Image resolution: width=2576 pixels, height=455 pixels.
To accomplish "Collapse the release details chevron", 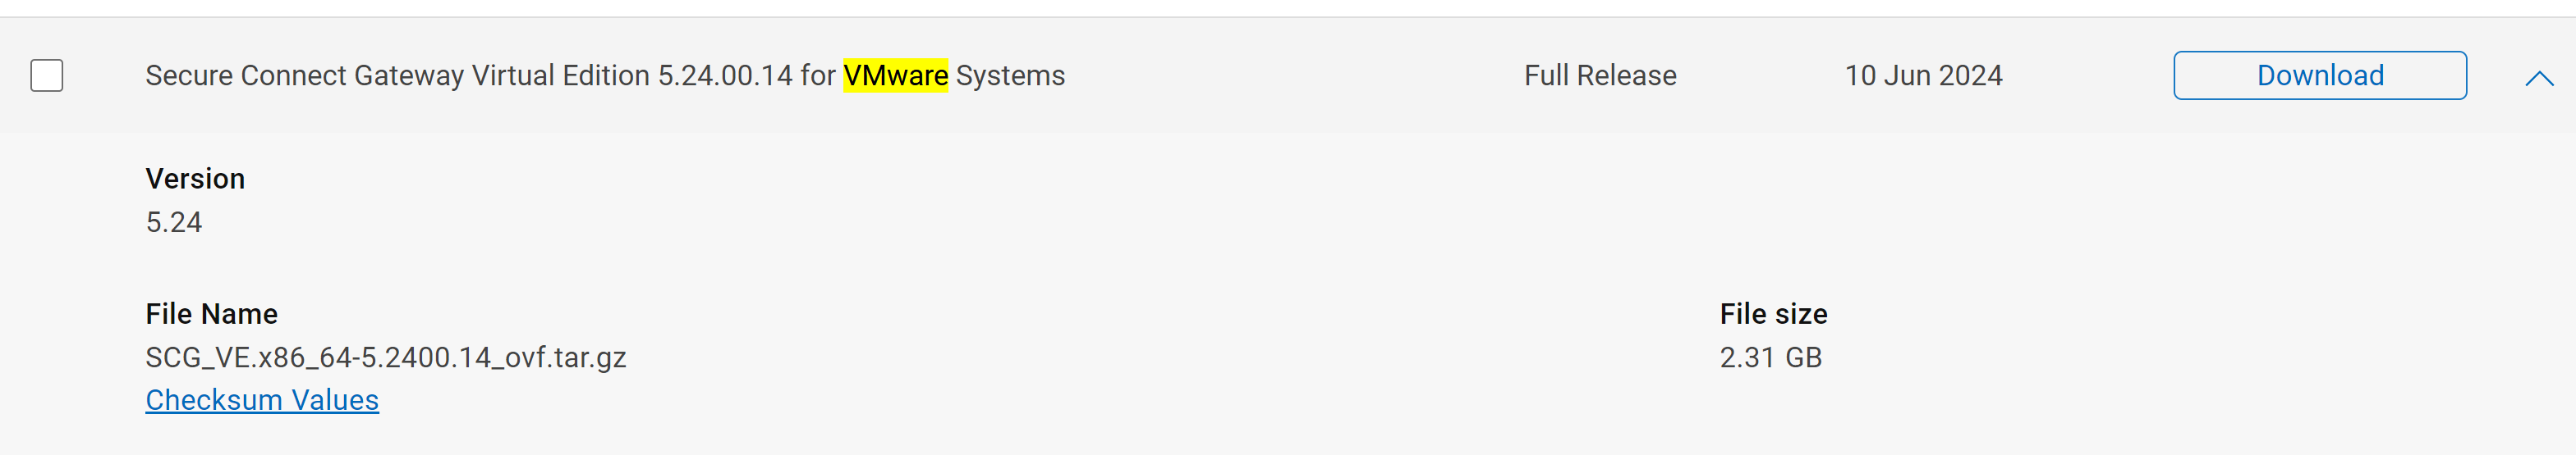I will 2538,78.
